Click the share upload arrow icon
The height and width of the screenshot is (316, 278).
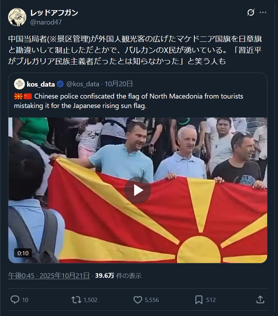[x=260, y=300]
